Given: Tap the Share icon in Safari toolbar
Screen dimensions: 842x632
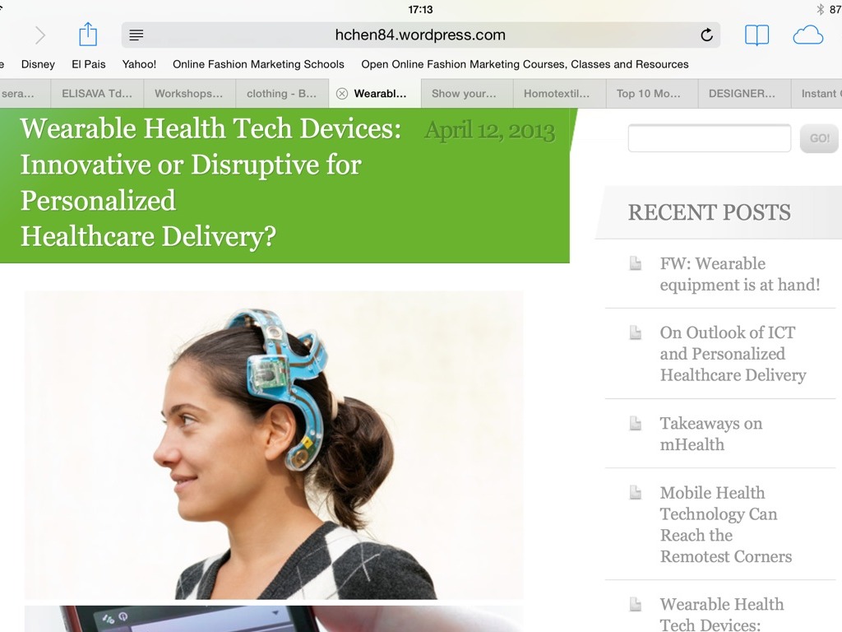Looking at the screenshot, I should point(88,35).
